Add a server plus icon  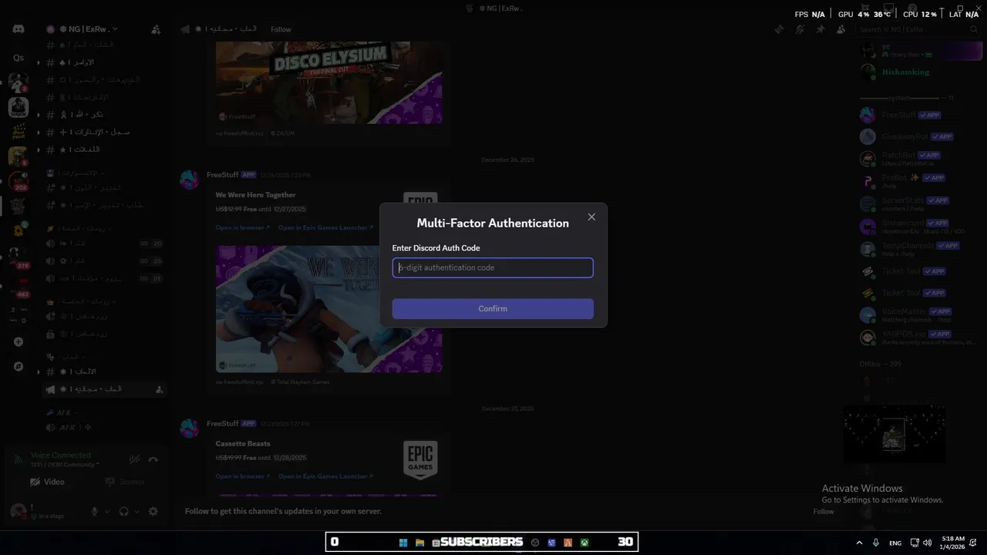point(19,341)
